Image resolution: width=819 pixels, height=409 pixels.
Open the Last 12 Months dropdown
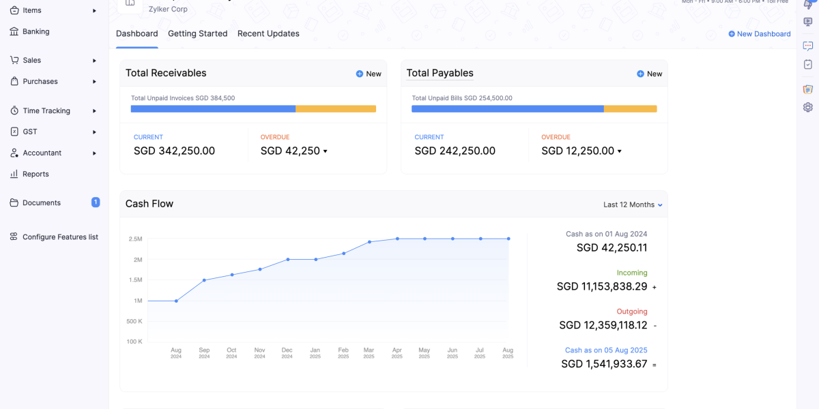point(633,204)
